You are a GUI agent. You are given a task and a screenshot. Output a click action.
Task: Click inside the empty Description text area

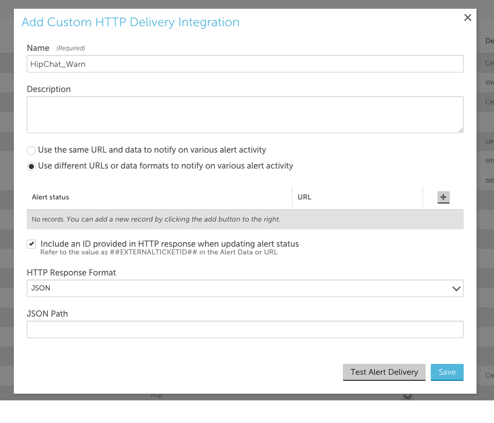[x=245, y=114]
